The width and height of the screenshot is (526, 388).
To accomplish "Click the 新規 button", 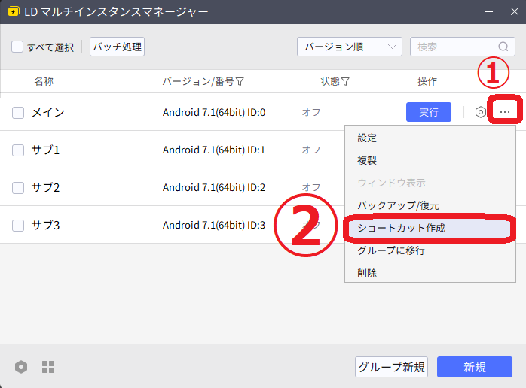I will (475, 367).
